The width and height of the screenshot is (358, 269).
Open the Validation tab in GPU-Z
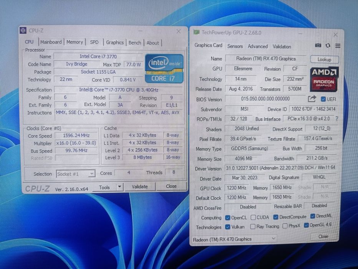click(x=282, y=46)
